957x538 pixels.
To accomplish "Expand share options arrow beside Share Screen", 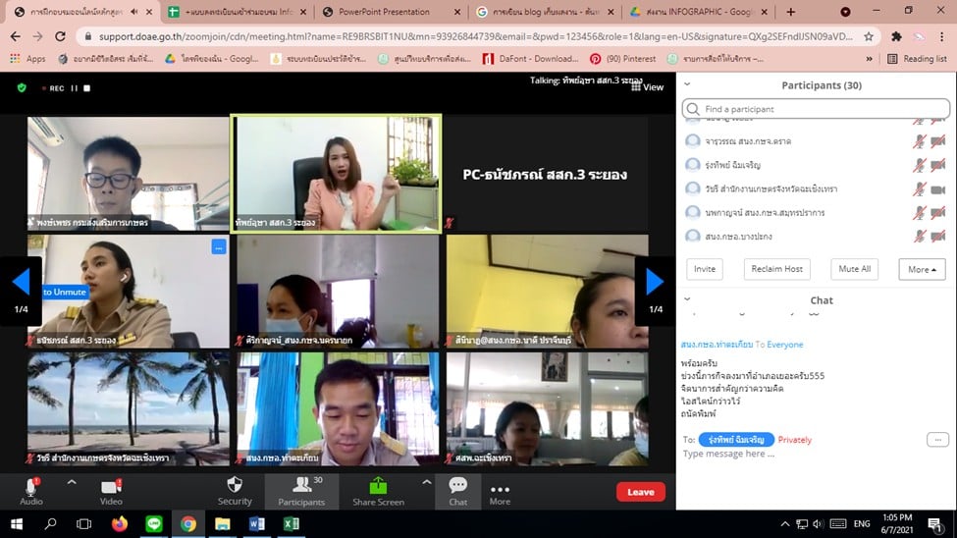I will click(x=426, y=482).
